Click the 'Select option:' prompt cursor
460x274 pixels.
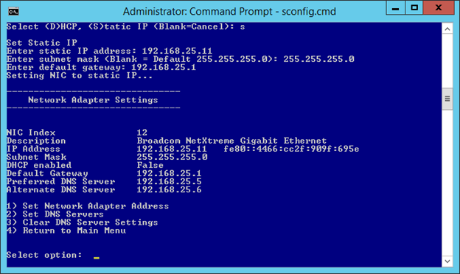tap(97, 258)
